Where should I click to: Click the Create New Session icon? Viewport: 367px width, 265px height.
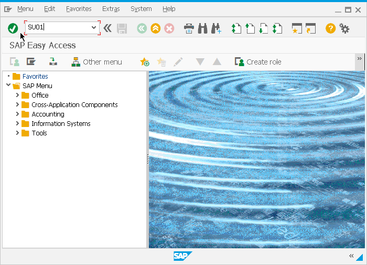tap(297, 28)
